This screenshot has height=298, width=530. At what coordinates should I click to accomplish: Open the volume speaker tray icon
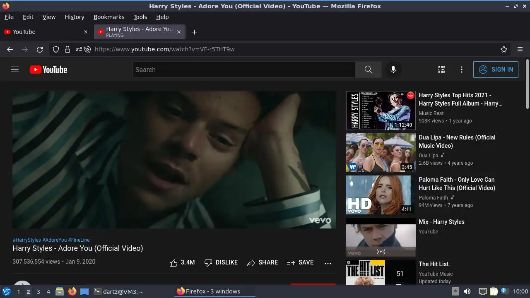467,291
